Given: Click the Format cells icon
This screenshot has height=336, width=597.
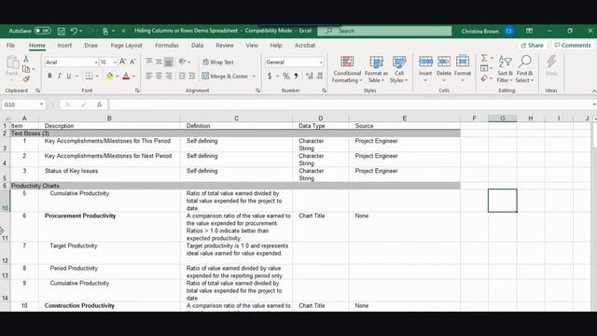Looking at the screenshot, I should [x=463, y=62].
